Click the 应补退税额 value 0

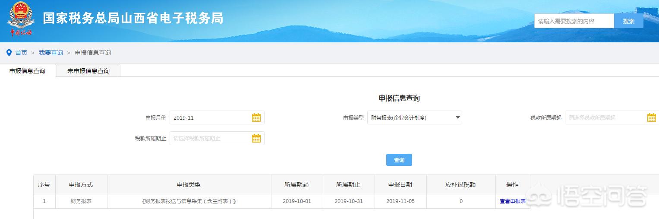click(461, 201)
